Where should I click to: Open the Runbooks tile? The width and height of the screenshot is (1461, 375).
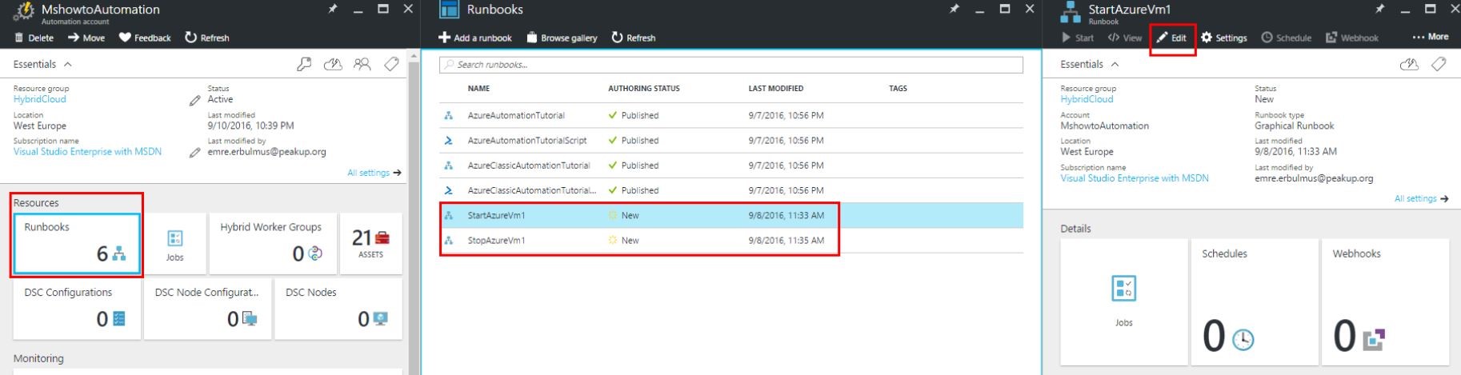pyautogui.click(x=77, y=243)
